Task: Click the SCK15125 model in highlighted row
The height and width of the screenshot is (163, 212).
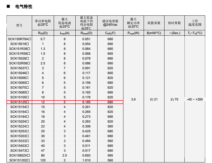Action: coord(19,102)
